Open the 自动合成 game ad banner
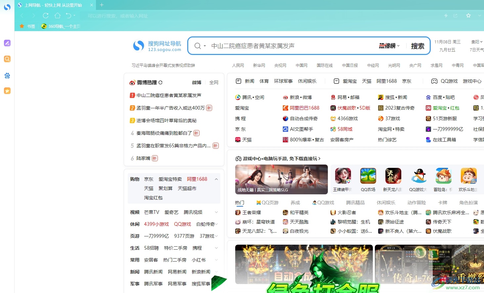Viewport: 484px width, 293px height. point(304,264)
